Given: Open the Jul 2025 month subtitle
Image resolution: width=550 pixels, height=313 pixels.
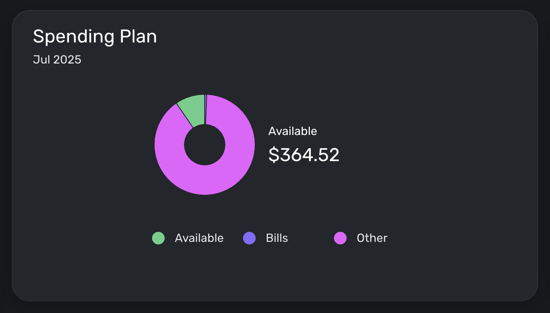Looking at the screenshot, I should coord(57,60).
